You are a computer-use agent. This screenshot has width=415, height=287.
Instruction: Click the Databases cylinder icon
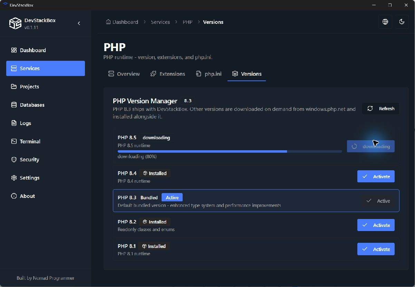coord(14,105)
